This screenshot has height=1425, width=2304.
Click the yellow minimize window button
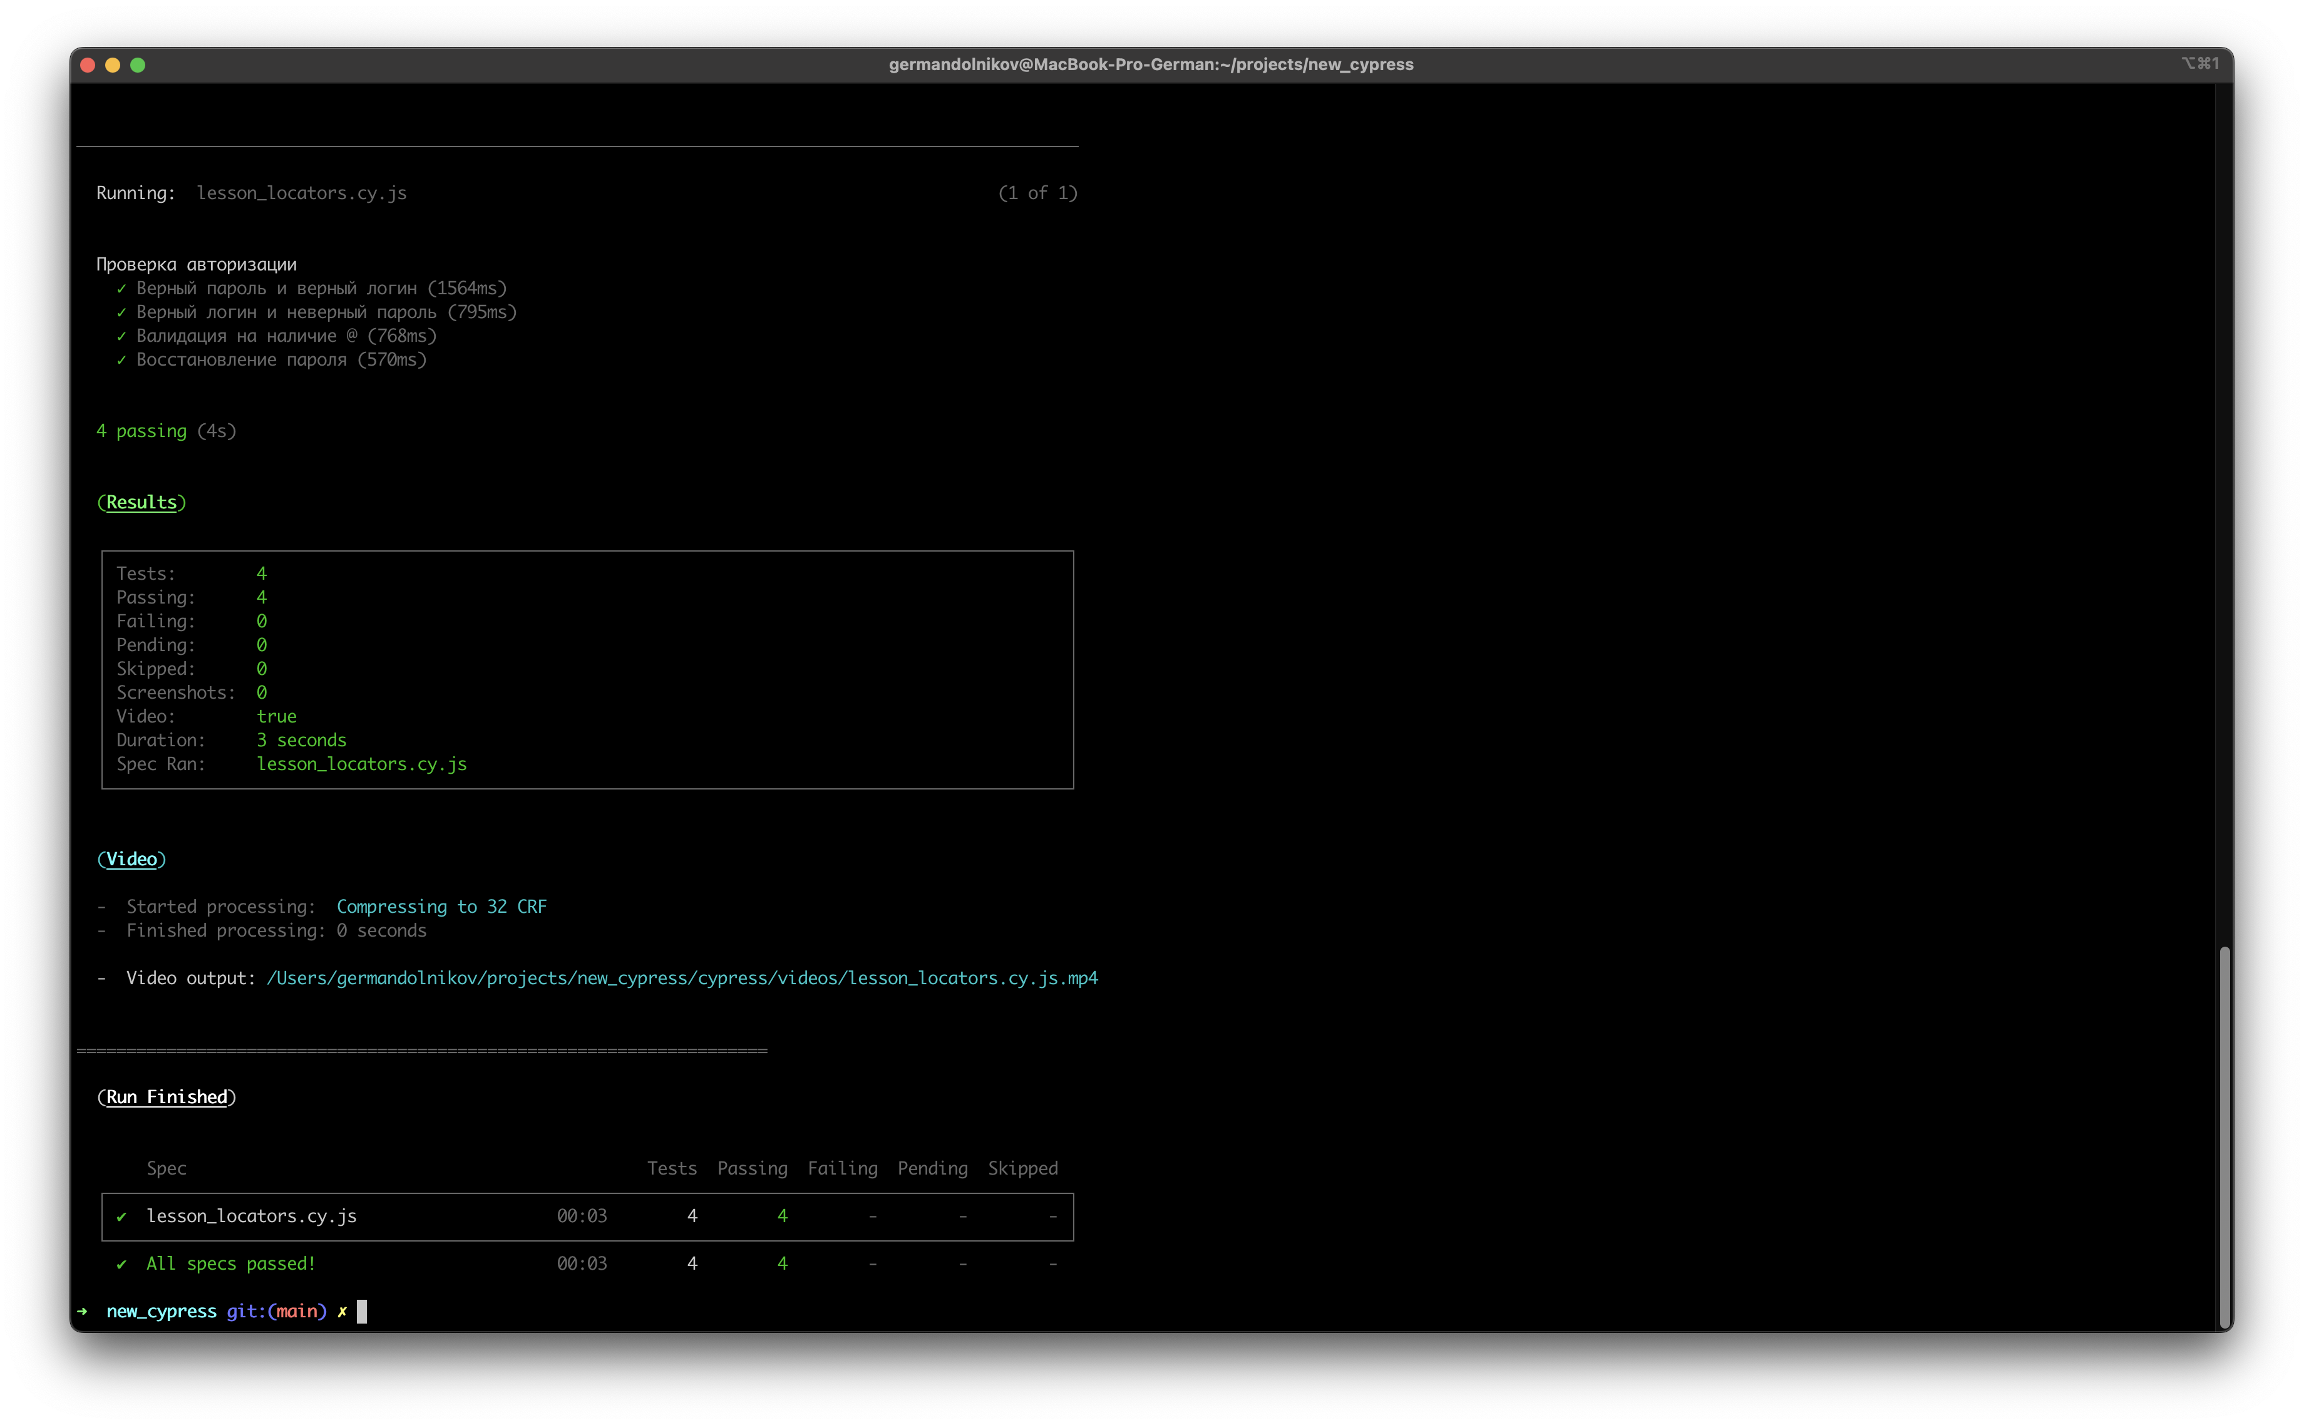113,65
